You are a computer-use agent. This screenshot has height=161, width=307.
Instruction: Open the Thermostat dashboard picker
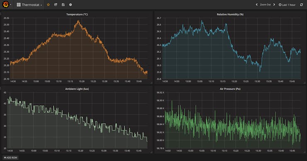[x=29, y=5]
